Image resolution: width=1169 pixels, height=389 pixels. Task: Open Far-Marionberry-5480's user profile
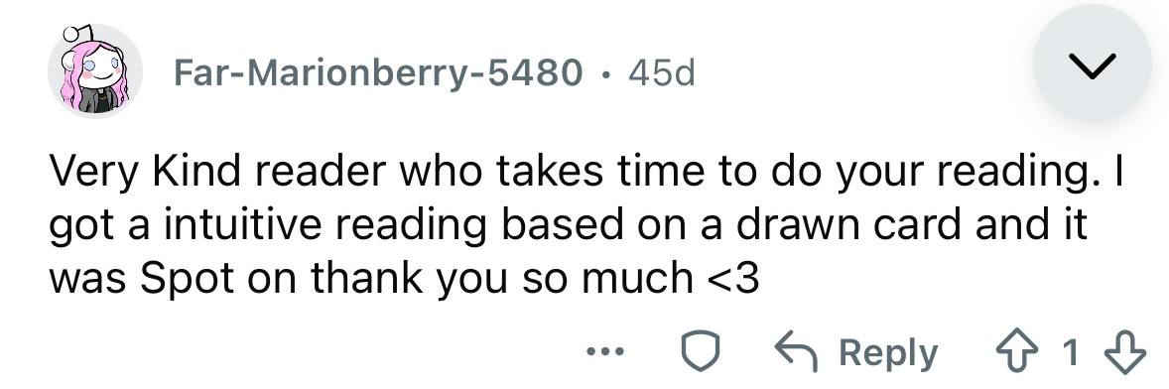(378, 72)
